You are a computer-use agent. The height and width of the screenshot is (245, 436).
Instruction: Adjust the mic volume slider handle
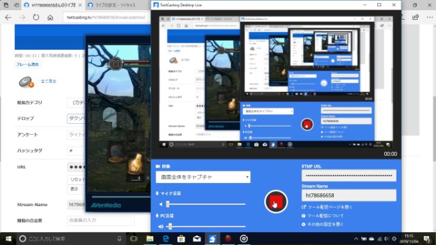168,204
